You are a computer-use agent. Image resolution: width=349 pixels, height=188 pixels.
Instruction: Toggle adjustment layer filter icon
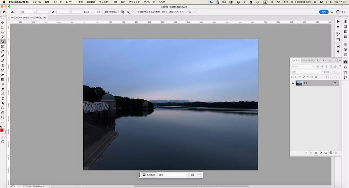coord(322,67)
